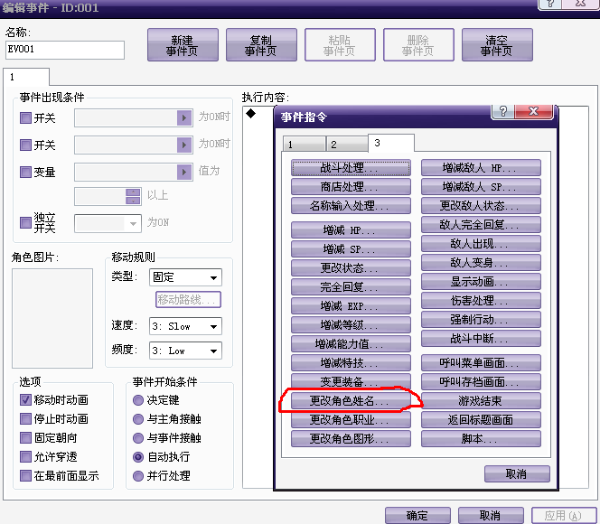Screen dimensions: 600x524
Task: Select event page tab 1
Action: [26, 77]
